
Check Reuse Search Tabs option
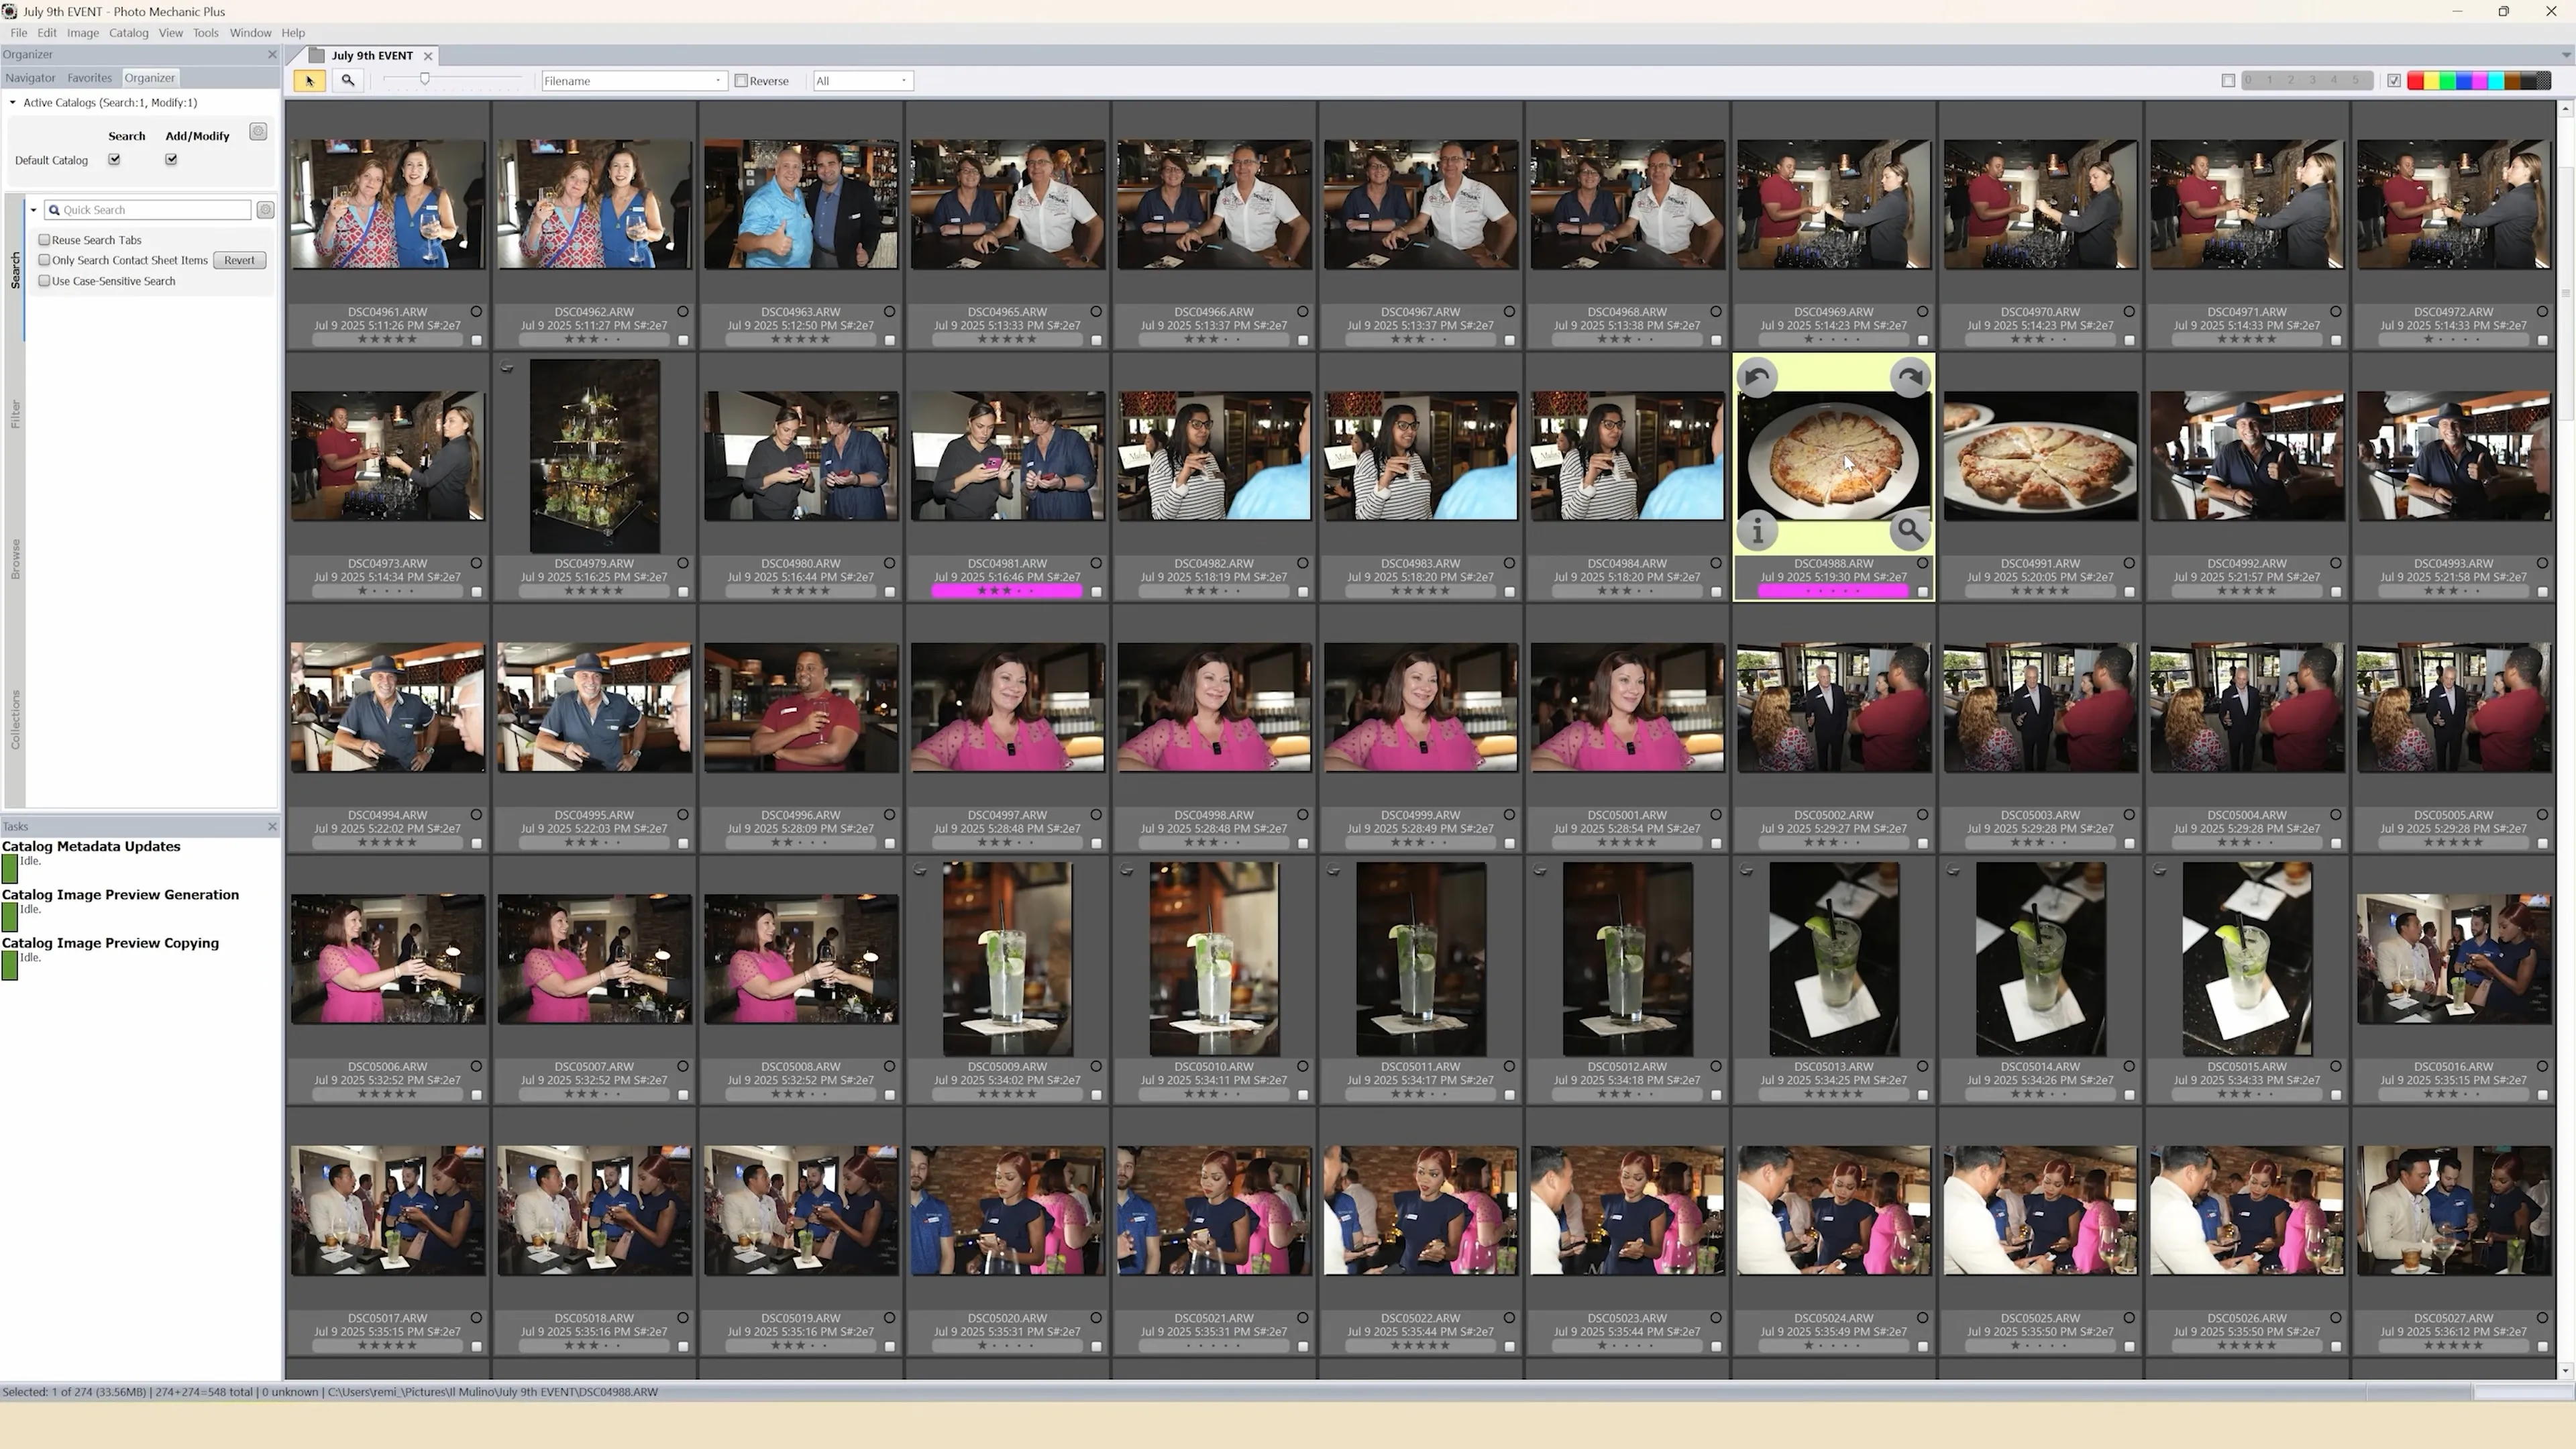pos(44,239)
